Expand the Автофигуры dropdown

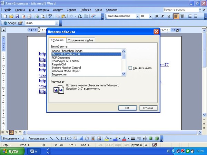[38, 138]
